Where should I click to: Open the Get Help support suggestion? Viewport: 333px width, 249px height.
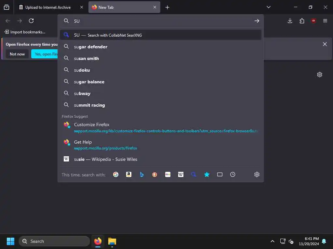pos(161,145)
